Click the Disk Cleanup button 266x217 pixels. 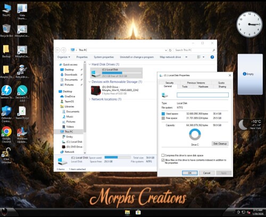(220, 144)
